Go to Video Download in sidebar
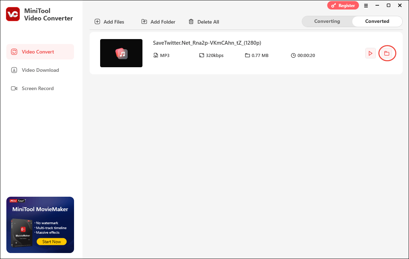 (x=40, y=70)
